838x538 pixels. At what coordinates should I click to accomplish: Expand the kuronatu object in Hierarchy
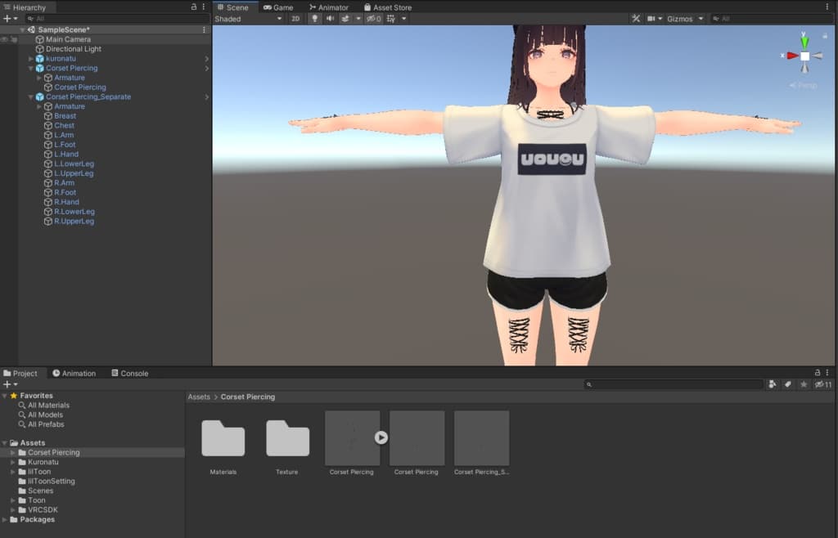click(31, 59)
